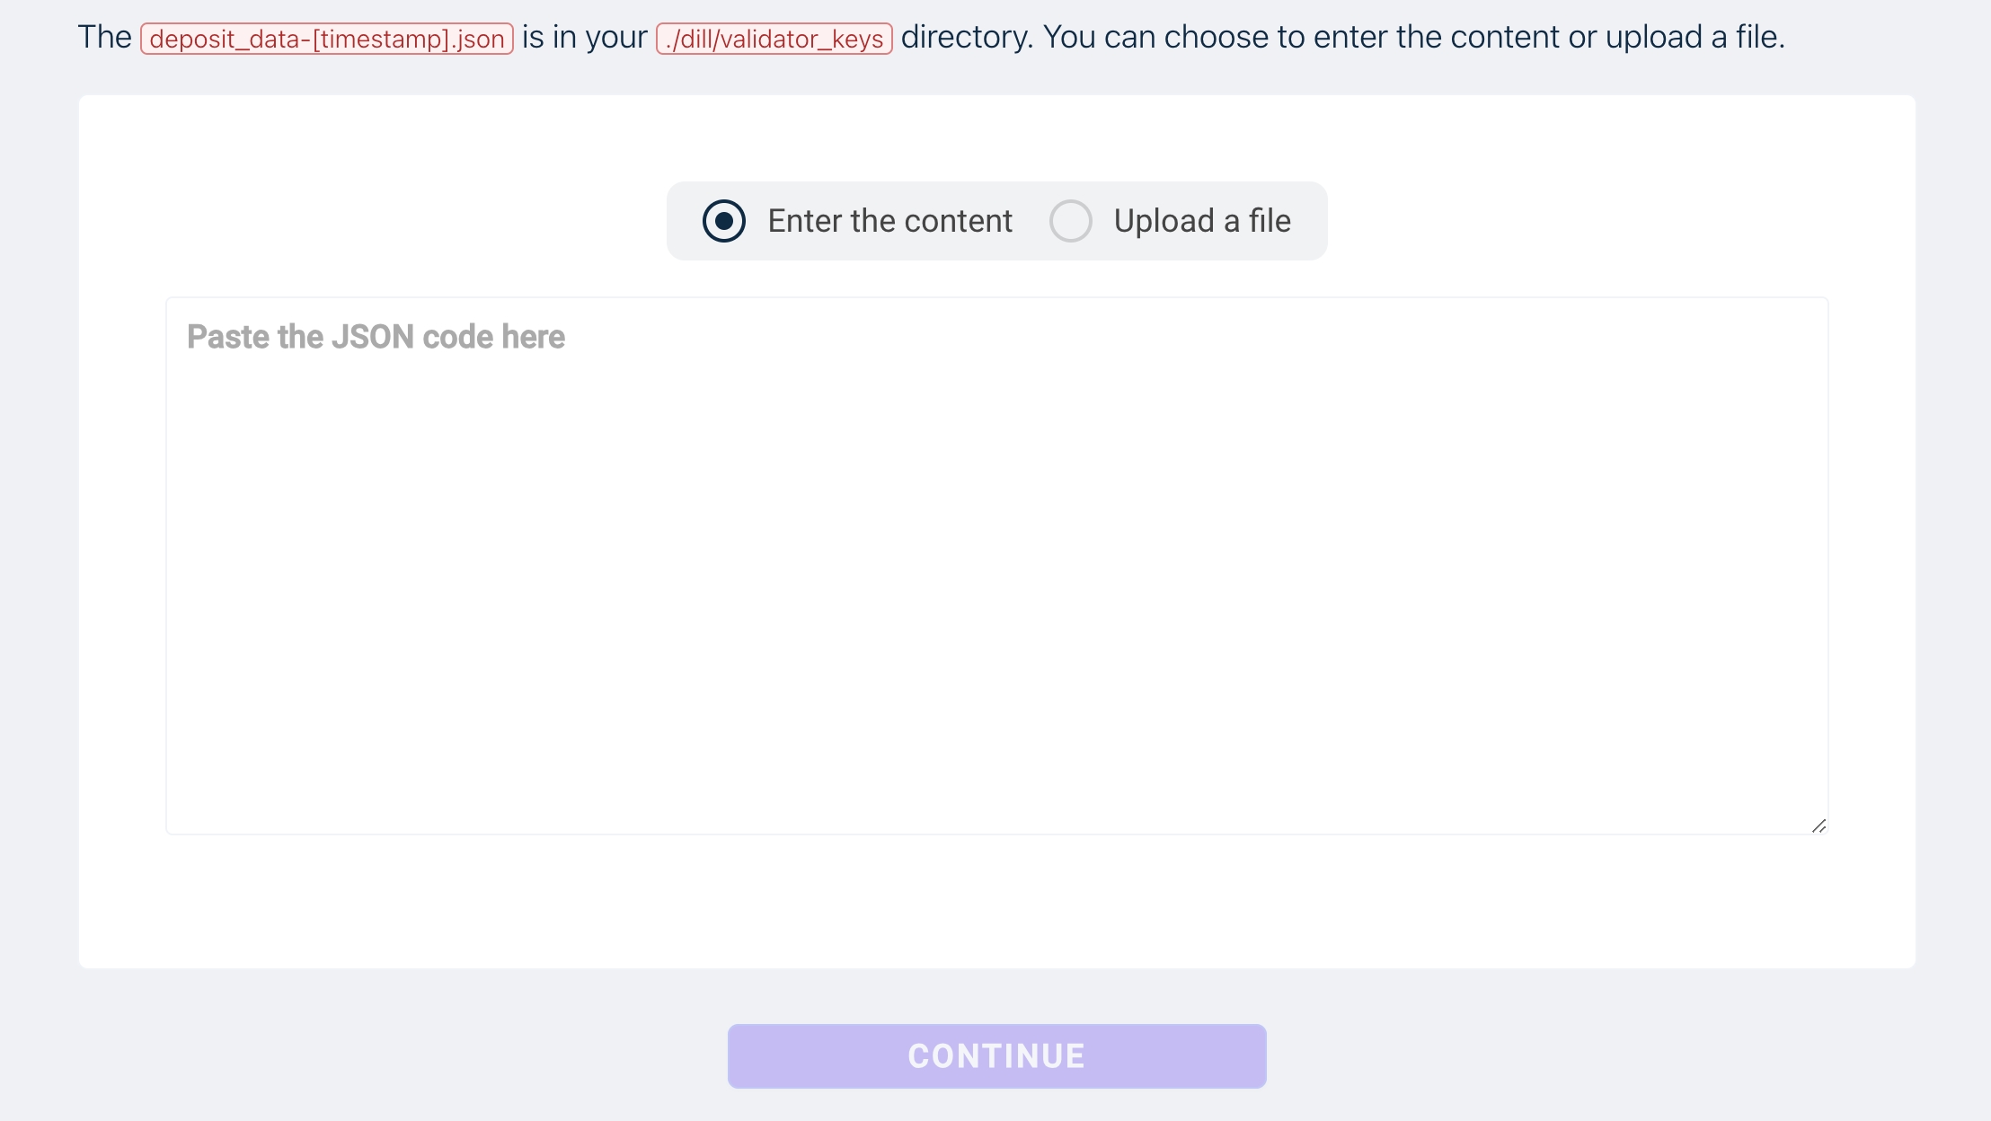
Task: Select the "Enter the content" radio button
Action: click(724, 221)
